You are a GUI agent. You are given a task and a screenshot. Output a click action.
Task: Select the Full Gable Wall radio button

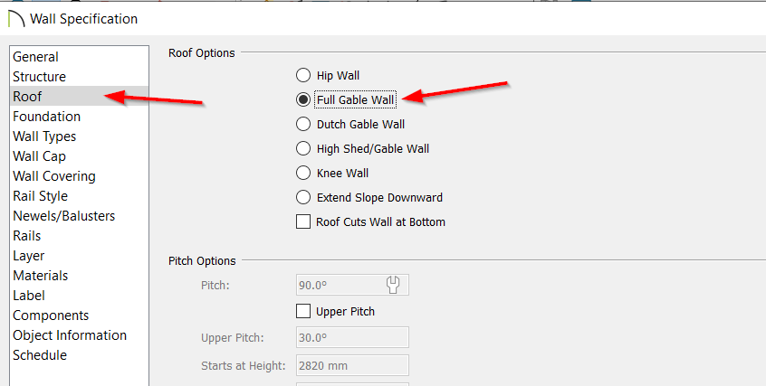[x=303, y=99]
